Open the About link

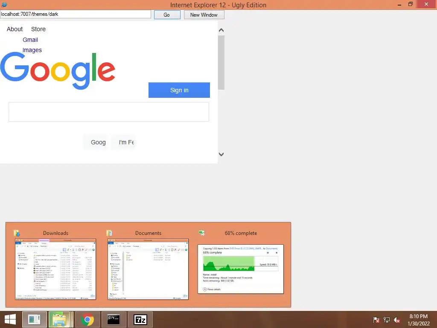point(15,29)
